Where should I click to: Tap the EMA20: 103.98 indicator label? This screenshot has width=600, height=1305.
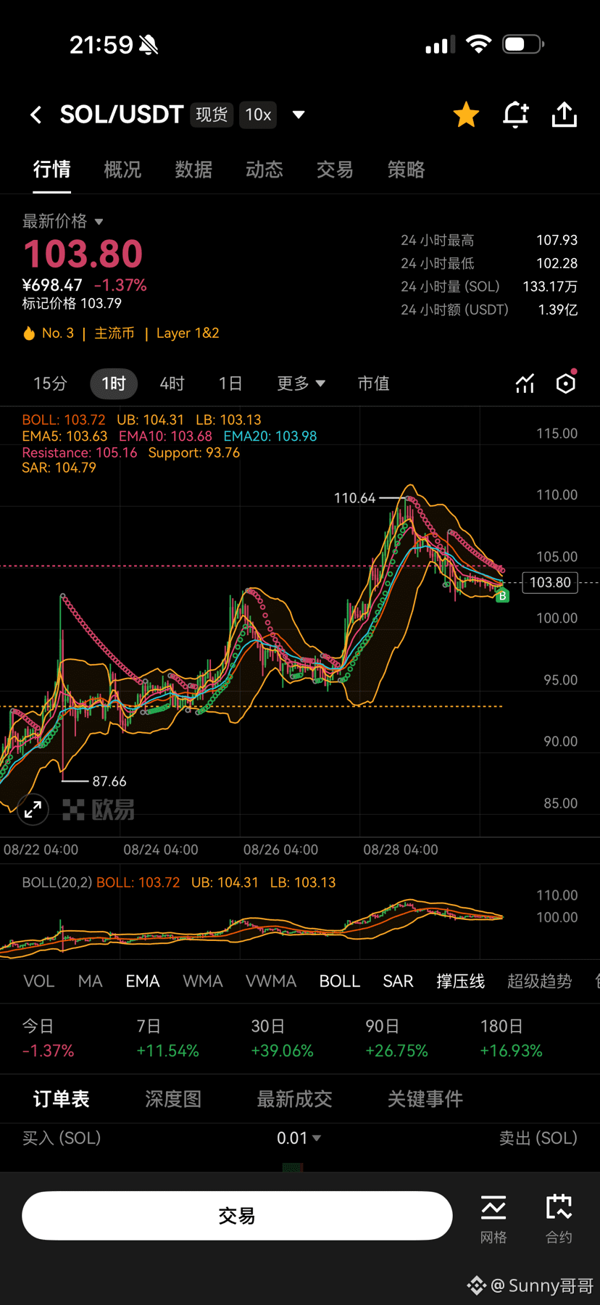point(270,436)
